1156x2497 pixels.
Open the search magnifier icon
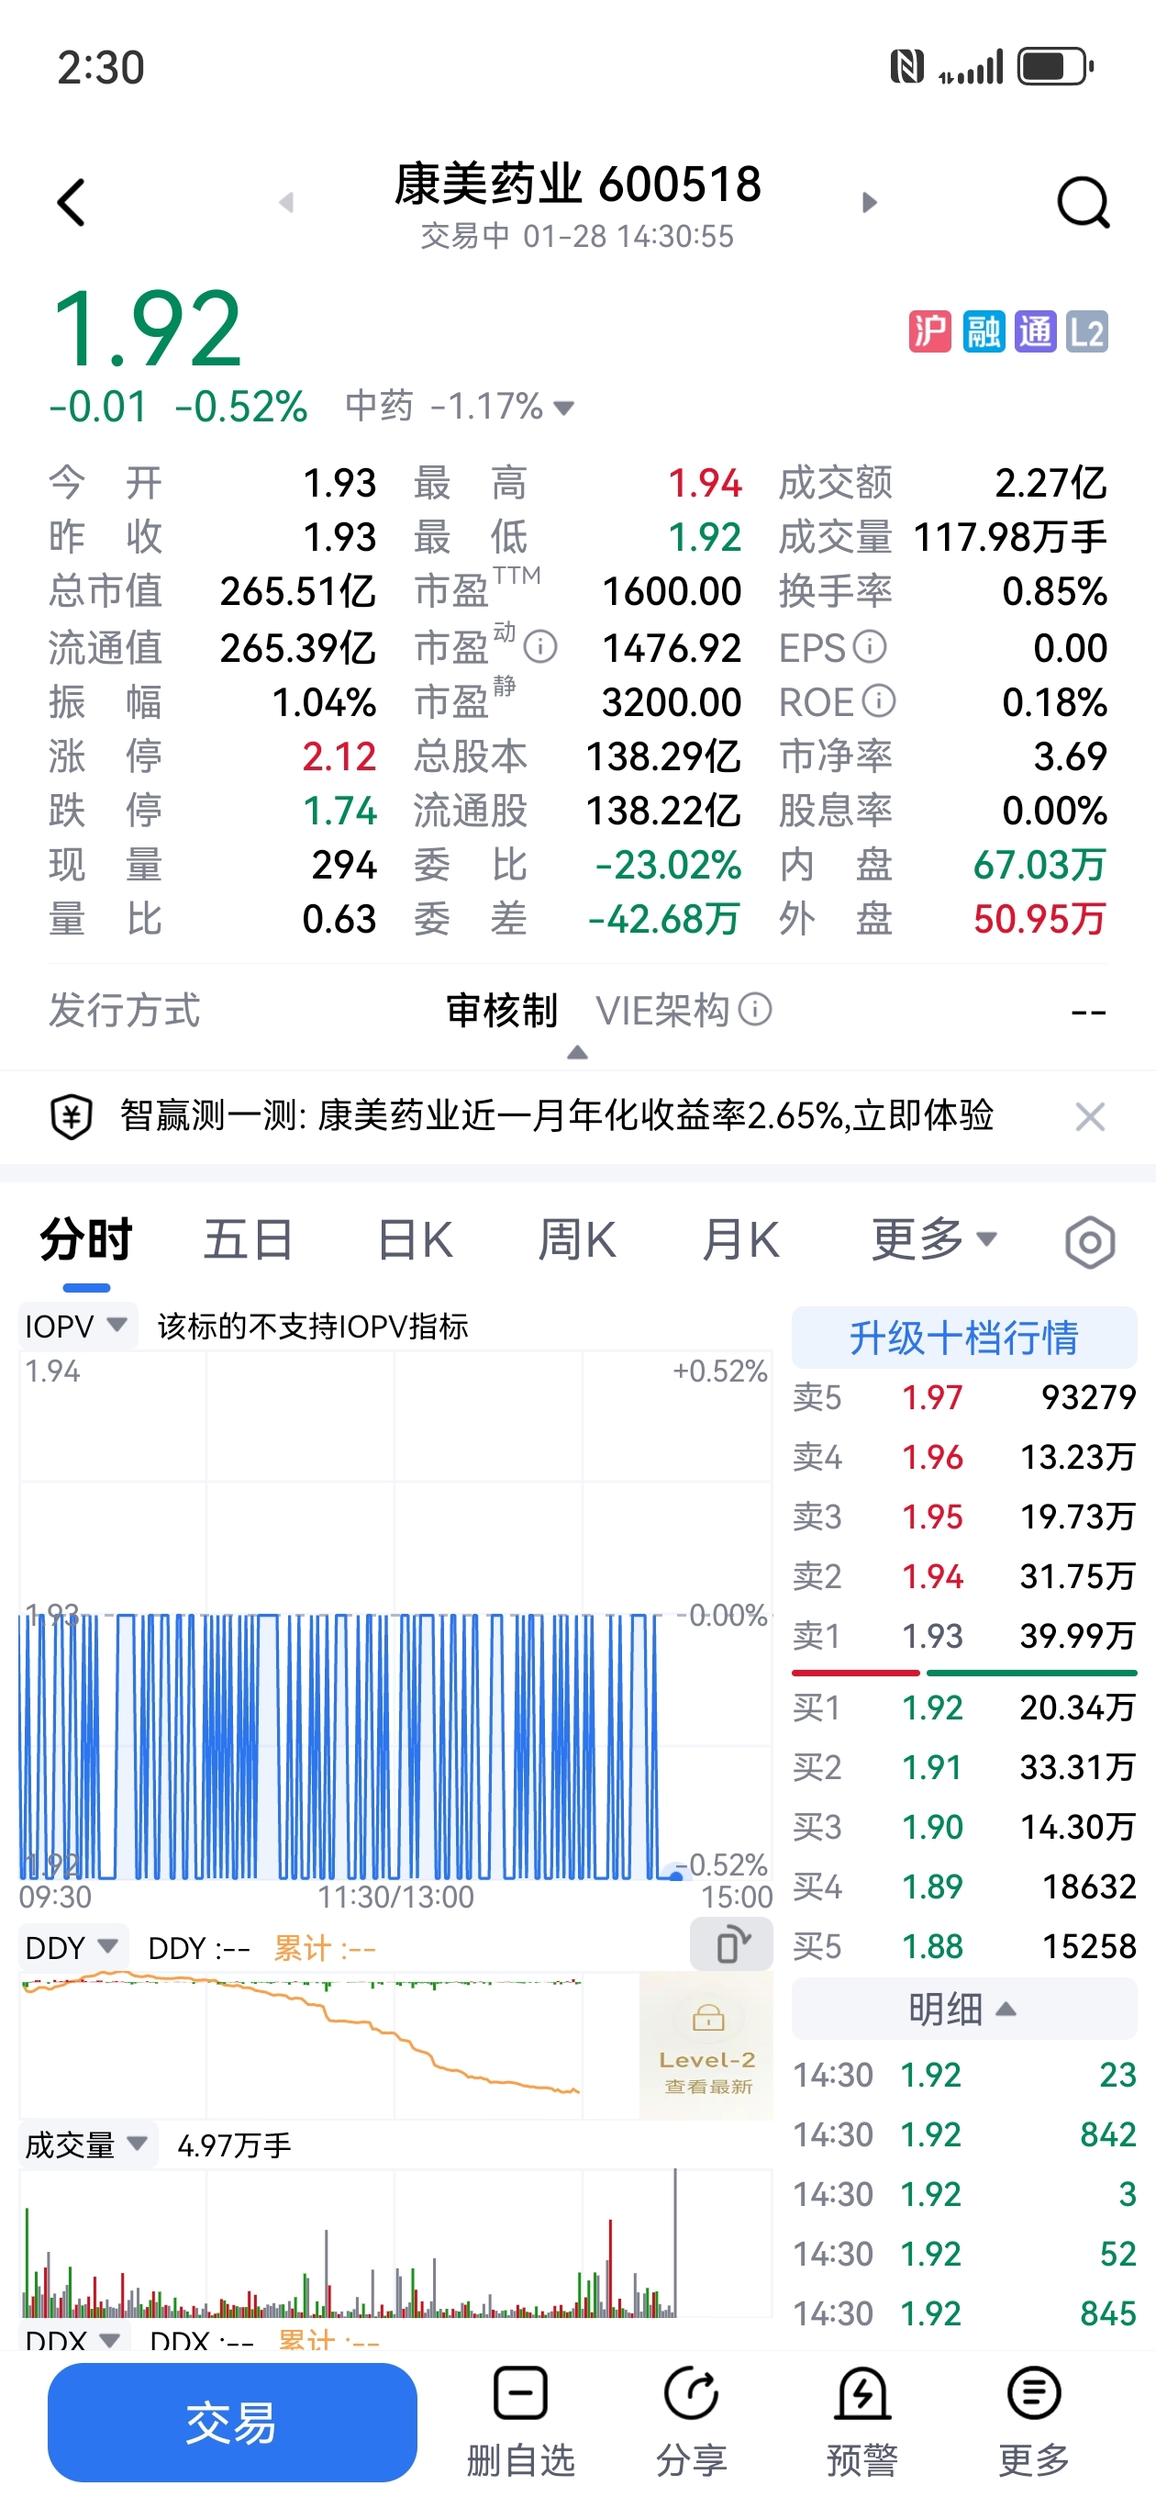pyautogui.click(x=1083, y=203)
